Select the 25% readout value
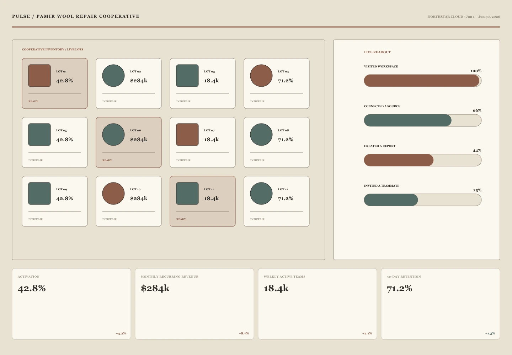 pos(477,190)
